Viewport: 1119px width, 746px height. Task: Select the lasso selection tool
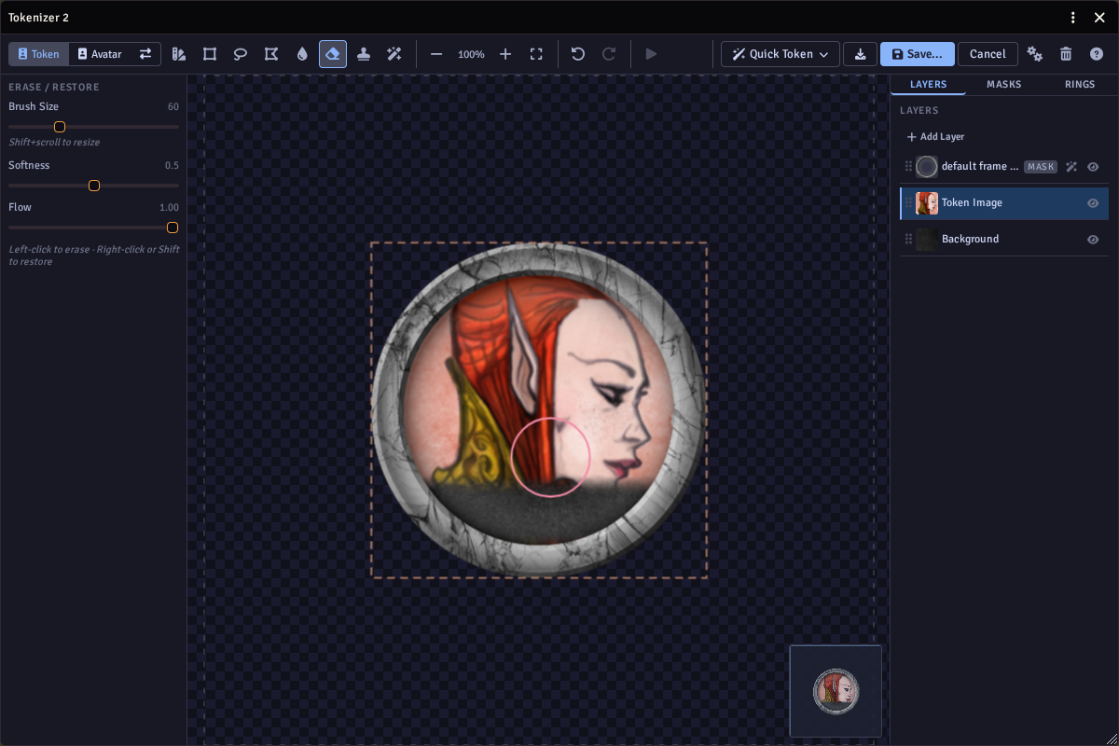coord(241,54)
